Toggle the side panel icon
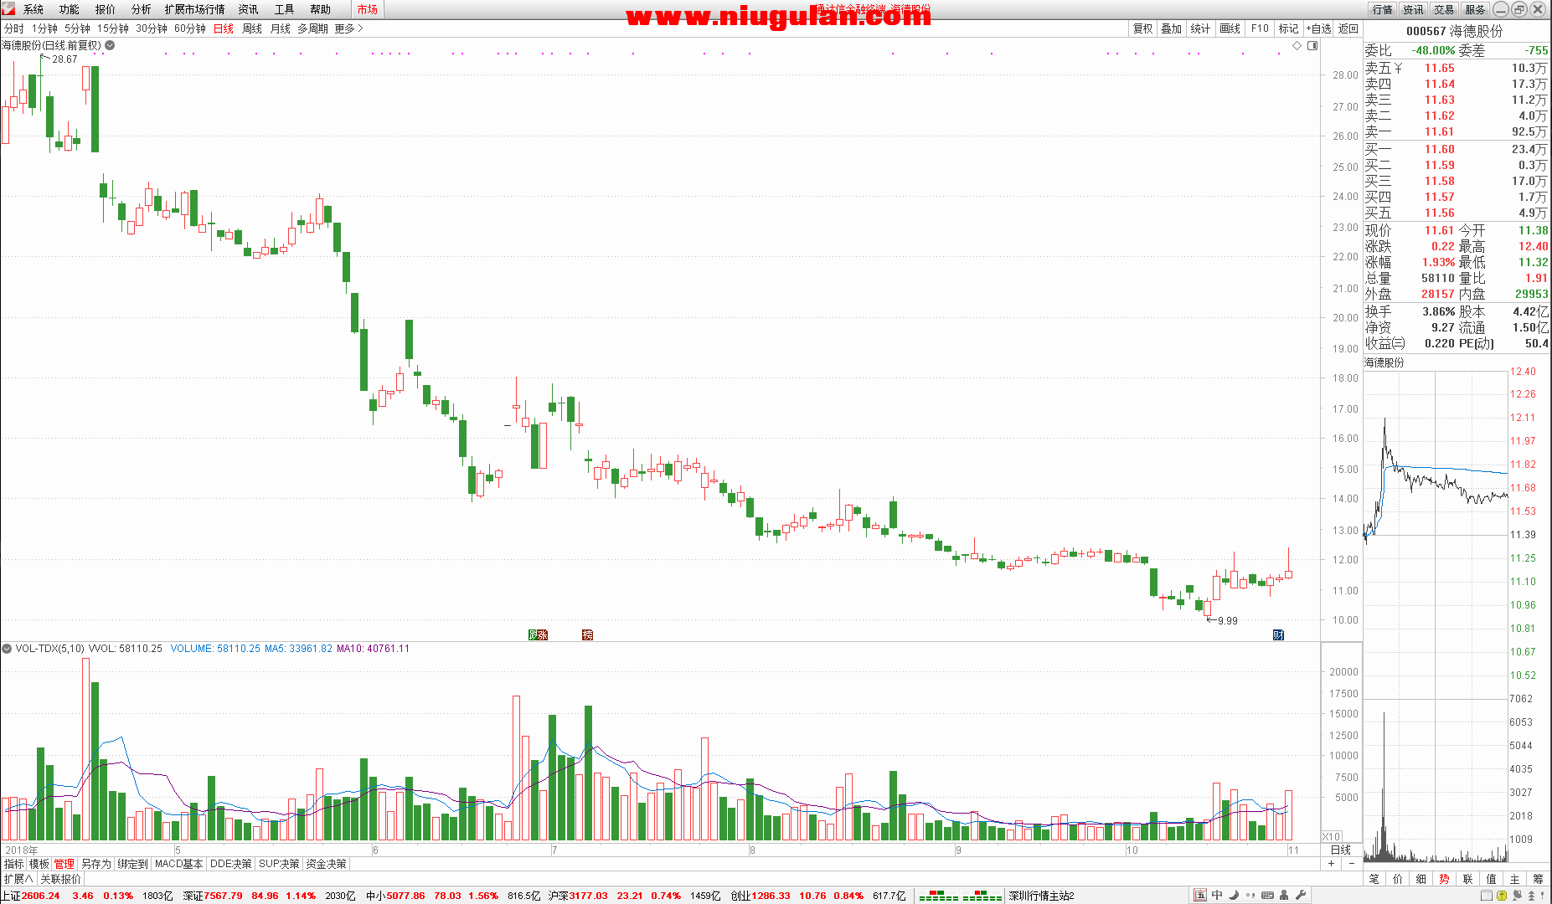This screenshot has height=904, width=1552. [x=1312, y=45]
